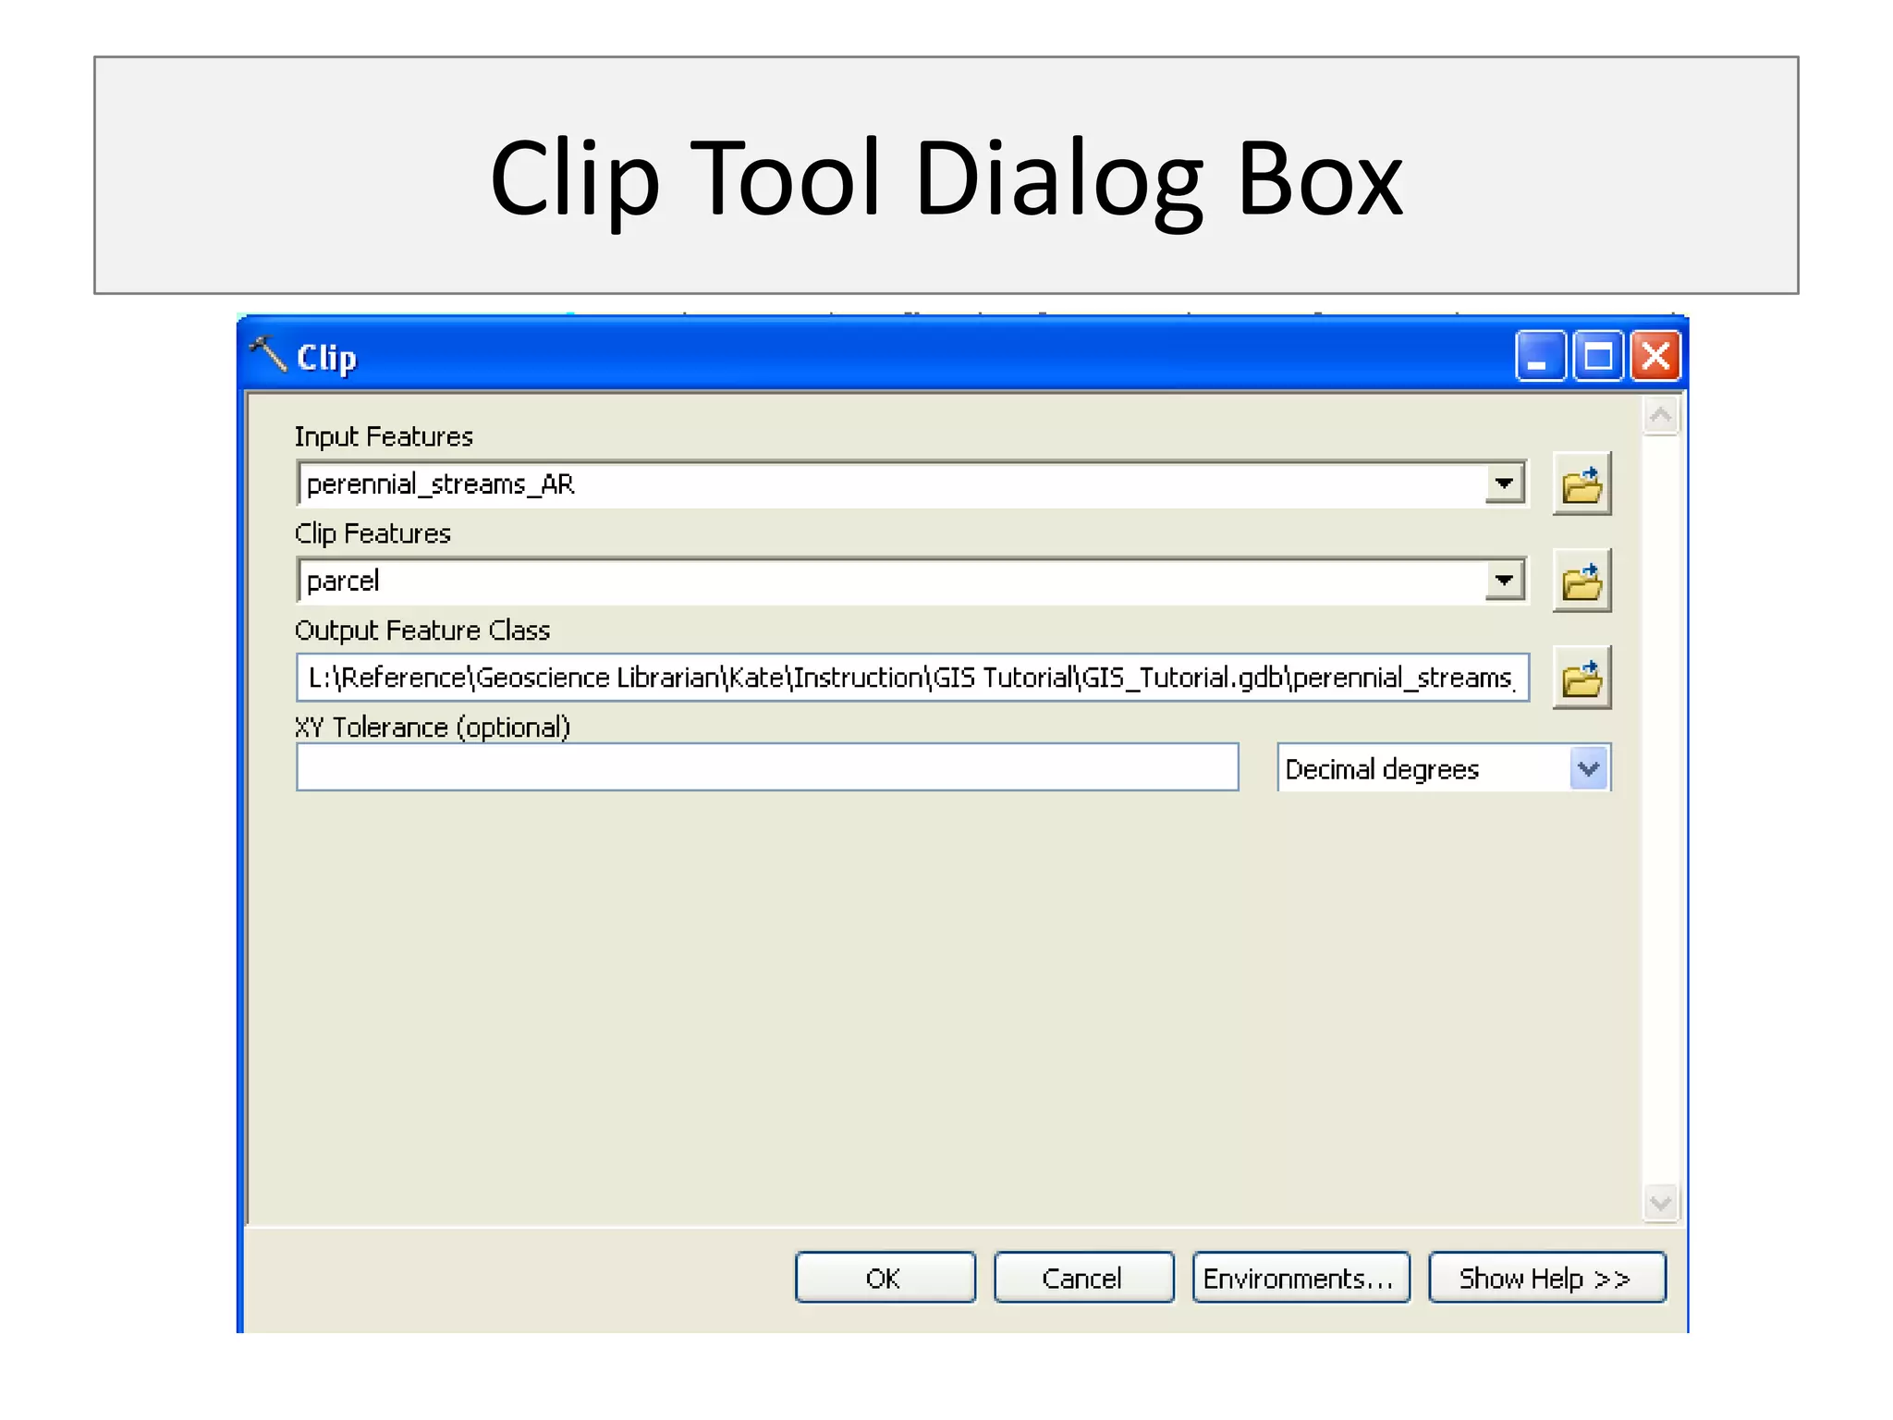The width and height of the screenshot is (1893, 1420).
Task: Close the Clip dialog window
Action: point(1655,356)
